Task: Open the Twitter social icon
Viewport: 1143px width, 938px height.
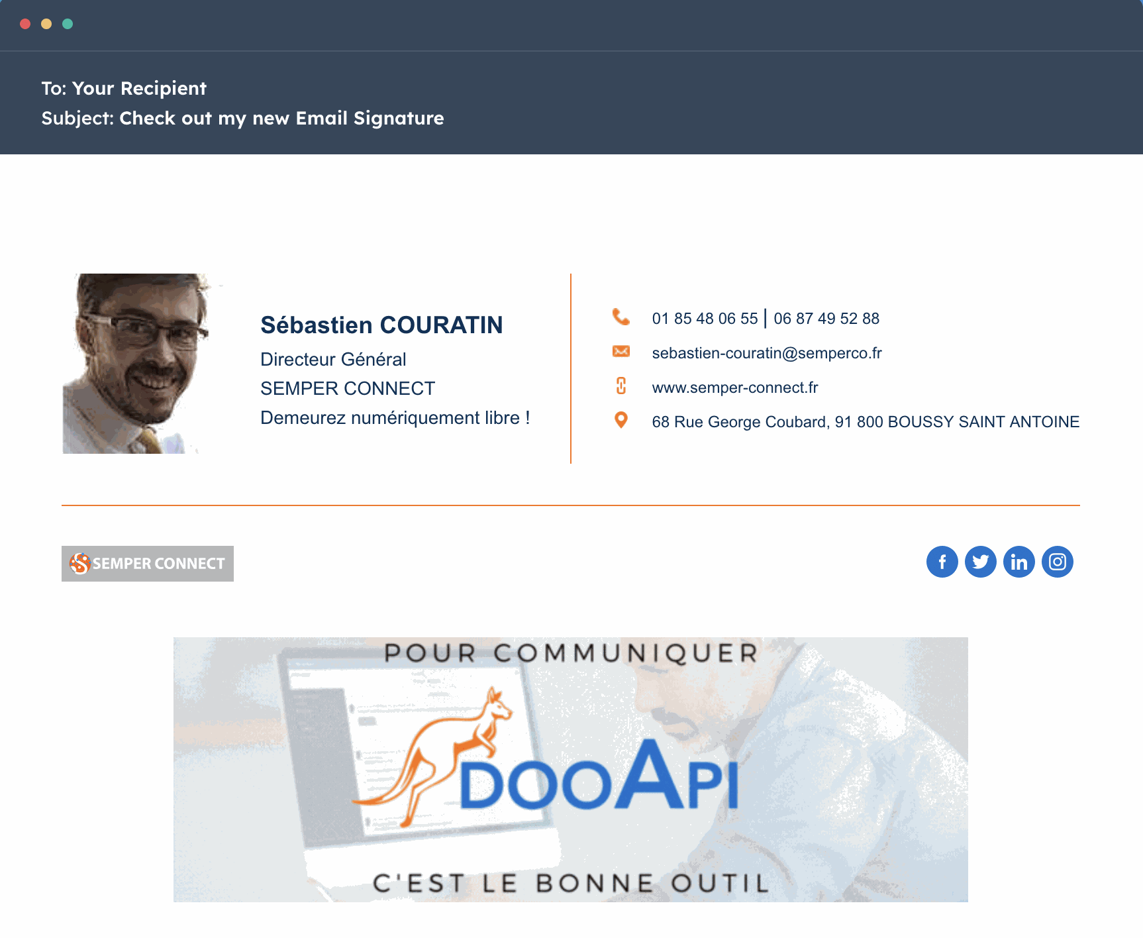Action: click(x=980, y=562)
